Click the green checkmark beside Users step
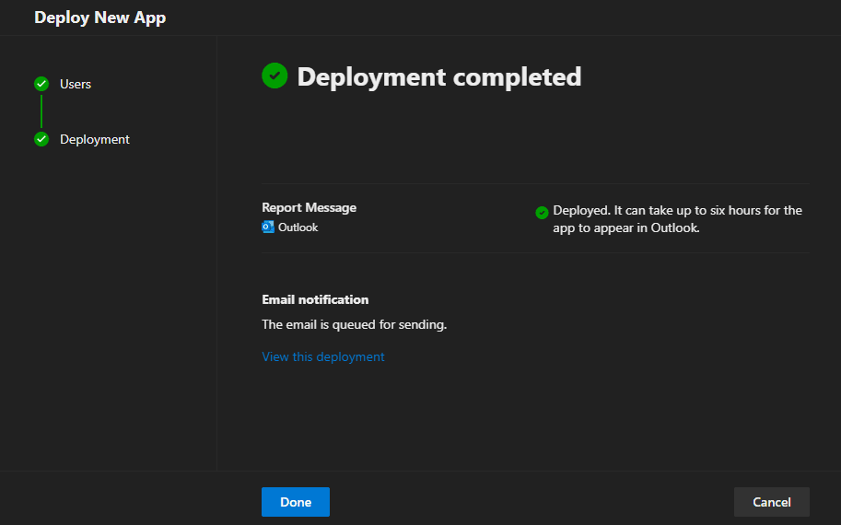 point(41,84)
